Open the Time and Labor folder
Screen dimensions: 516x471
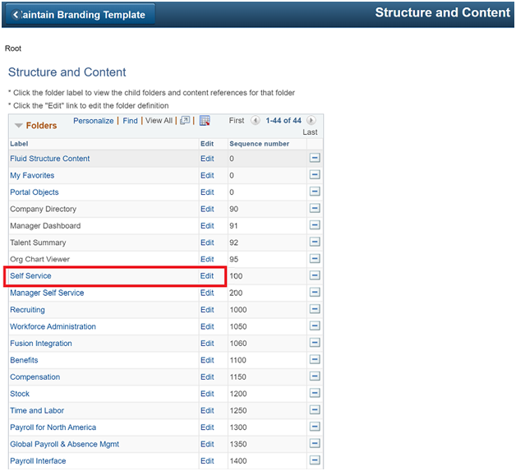click(37, 410)
